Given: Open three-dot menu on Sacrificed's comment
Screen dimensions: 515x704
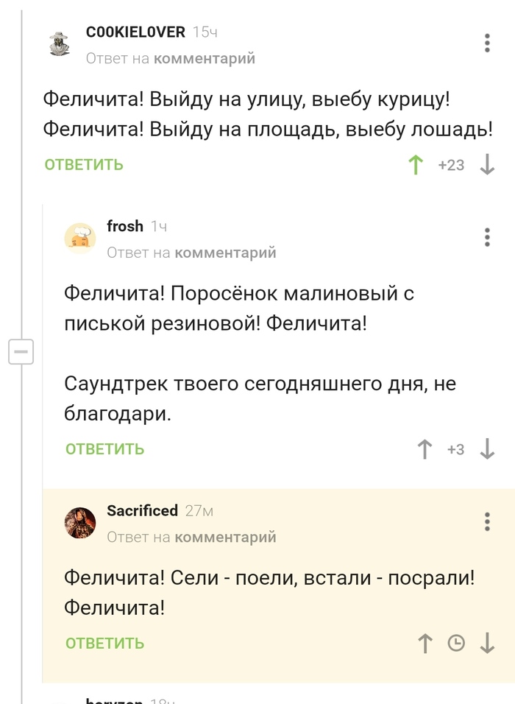Looking at the screenshot, I should pyautogui.click(x=487, y=521).
